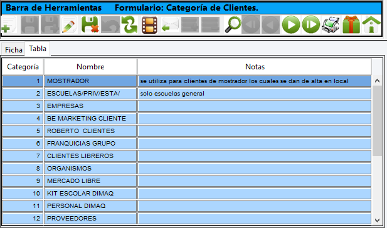Click the empty Notas cell for MERCADO LIBRE
387x228 pixels.
click(x=255, y=181)
